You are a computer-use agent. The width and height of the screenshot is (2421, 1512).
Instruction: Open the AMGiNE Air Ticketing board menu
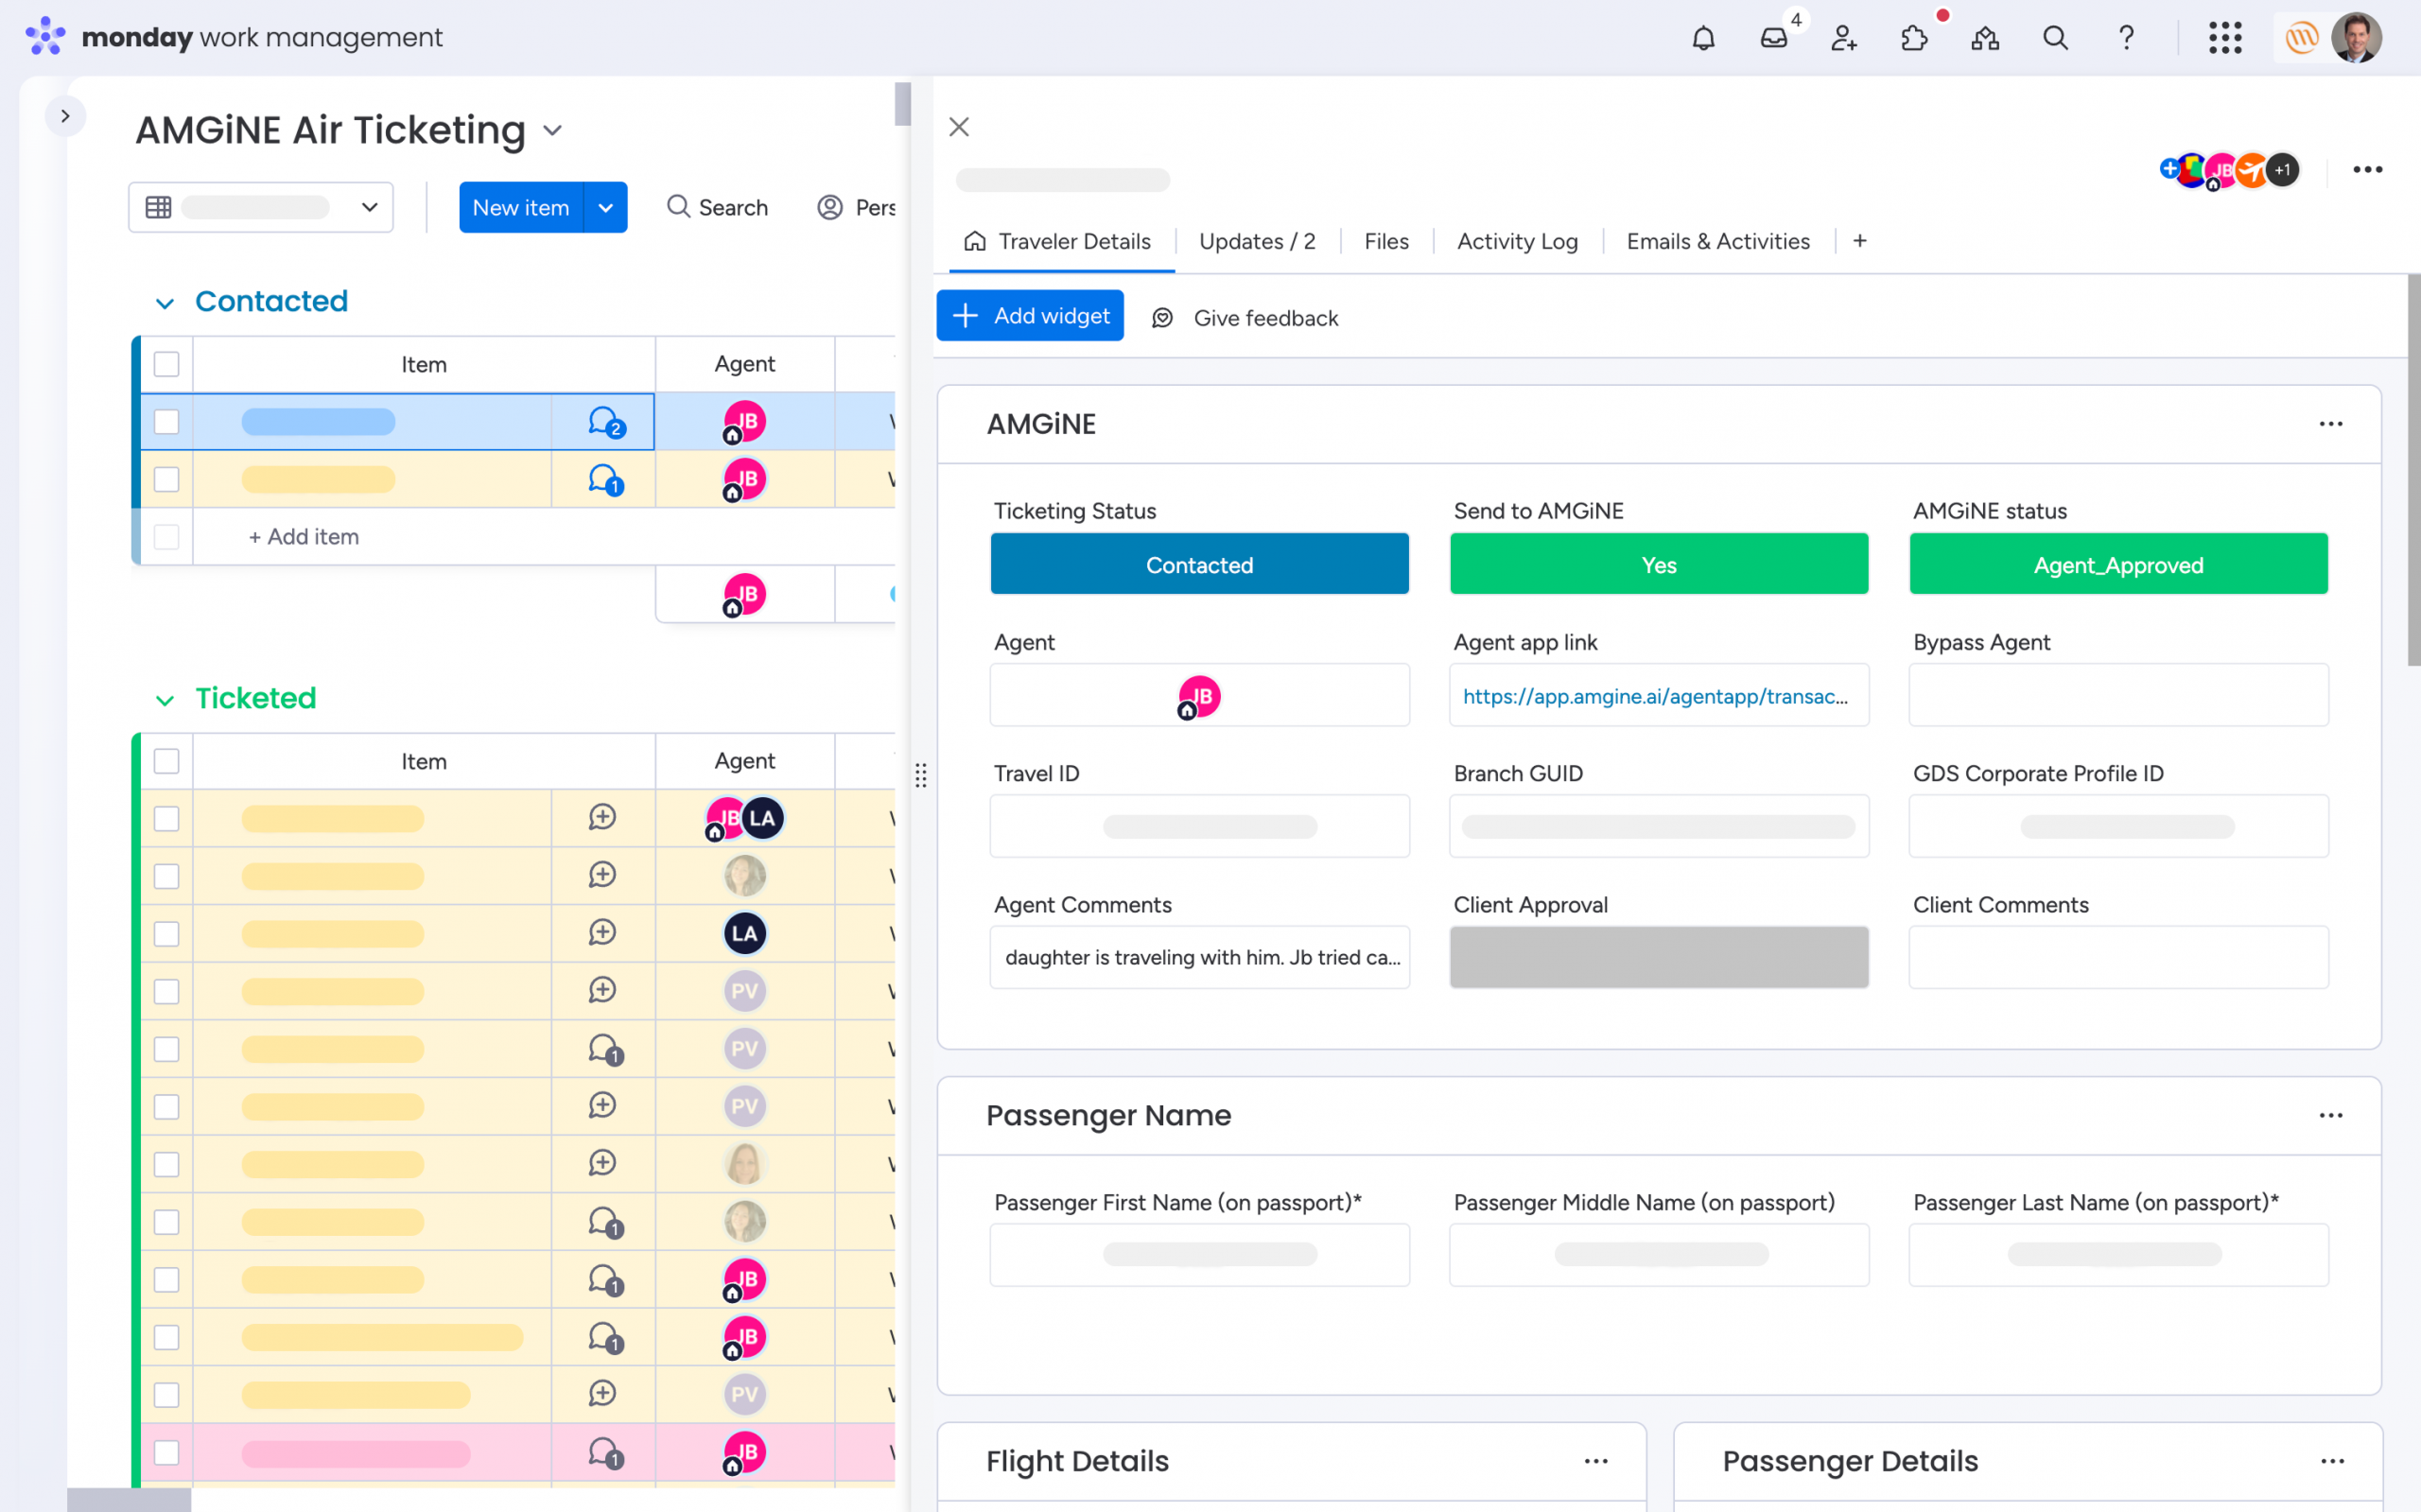pos(552,131)
